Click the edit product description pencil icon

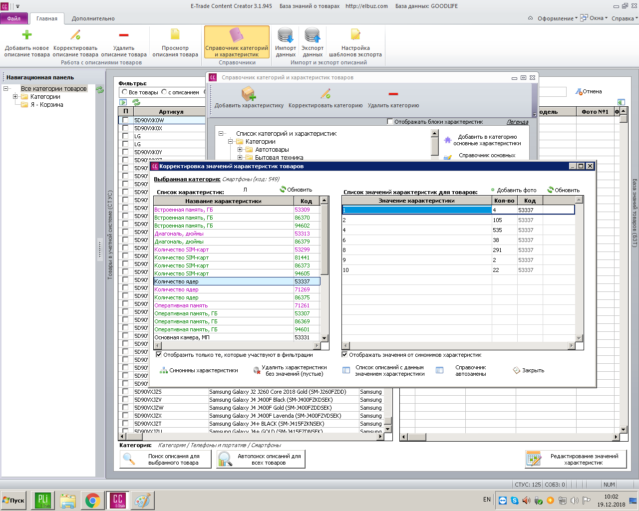click(75, 34)
